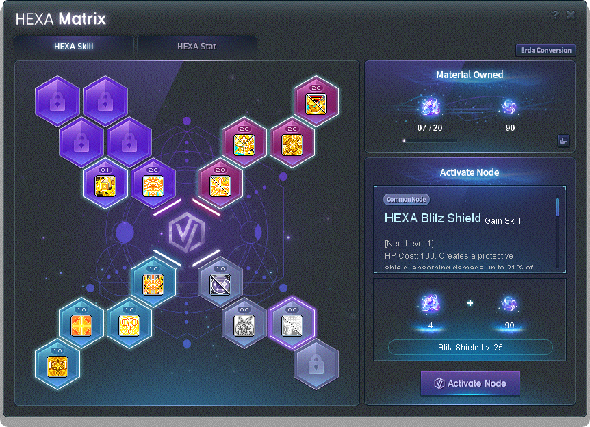Select teal level 10 node with orange cross

(x=81, y=323)
